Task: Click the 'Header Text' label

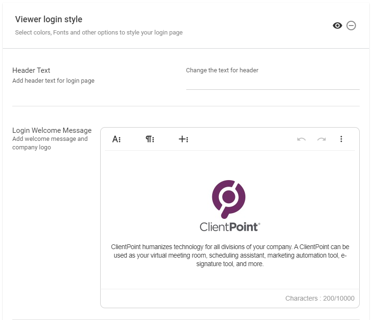Action: [31, 70]
